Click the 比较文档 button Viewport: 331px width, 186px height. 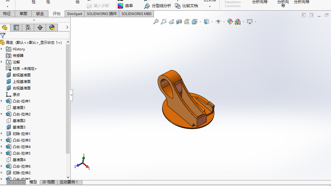click(187, 6)
